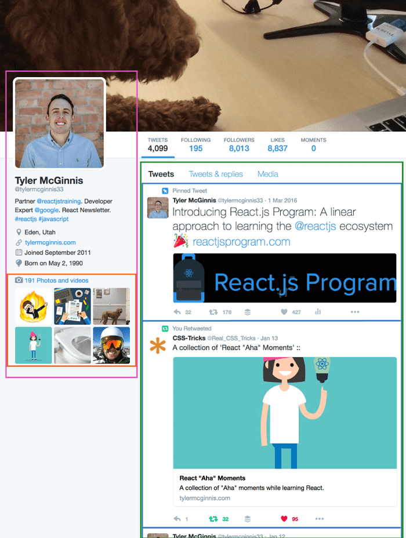Open the @google mention in the bio
Screen dimensions: 406x538
46,210
